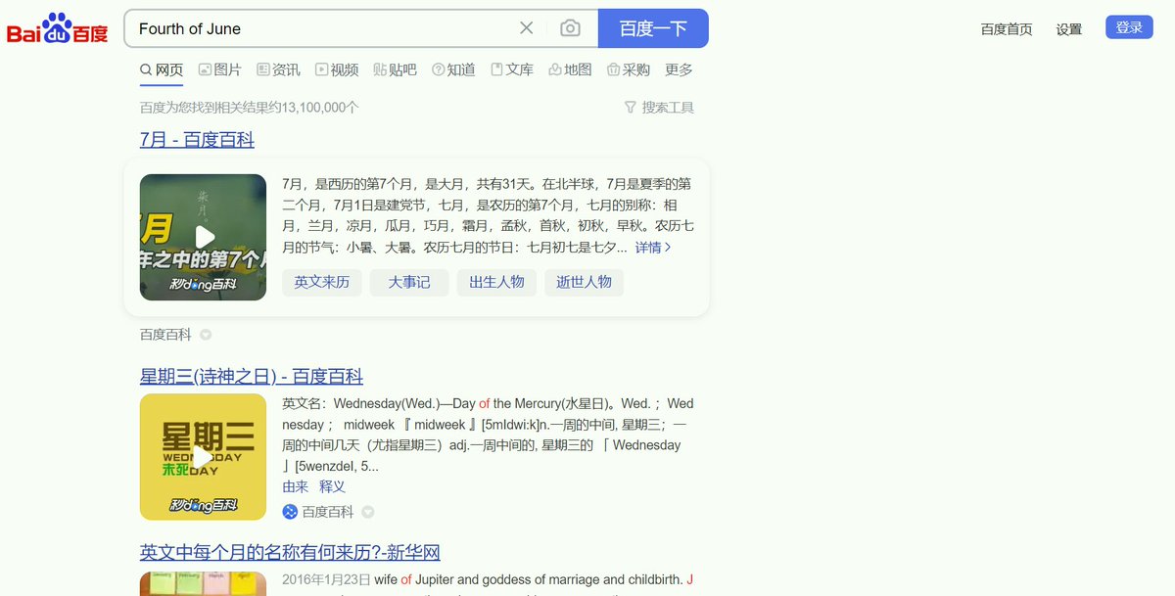Click the 详情 link with chevron
The image size is (1175, 596).
click(x=653, y=248)
